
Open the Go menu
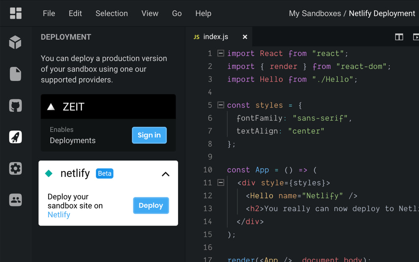(176, 13)
